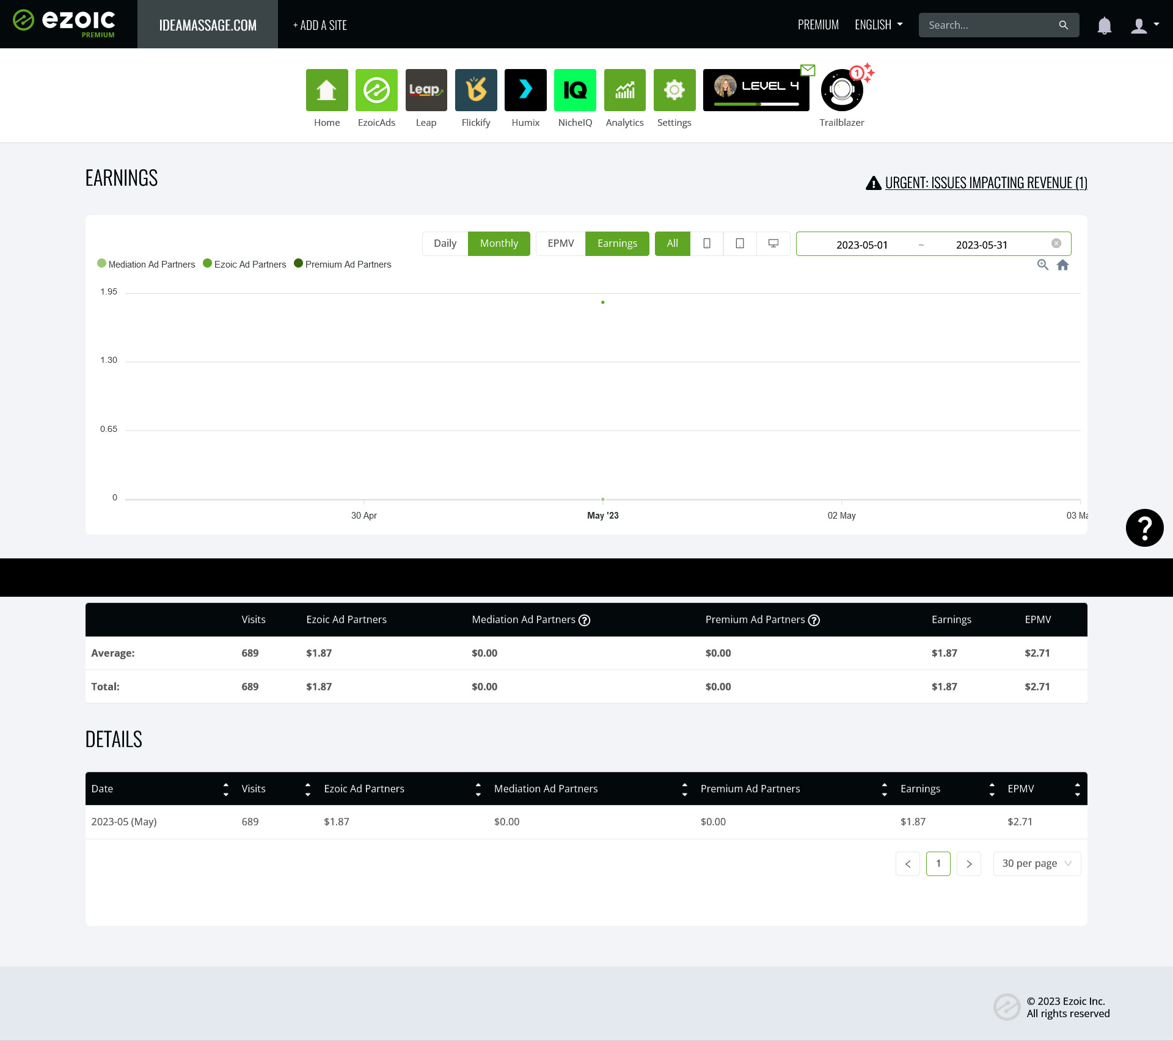Open the Trailblazer astronaut icon
Viewport: 1173px width, 1041px height.
coord(842,90)
